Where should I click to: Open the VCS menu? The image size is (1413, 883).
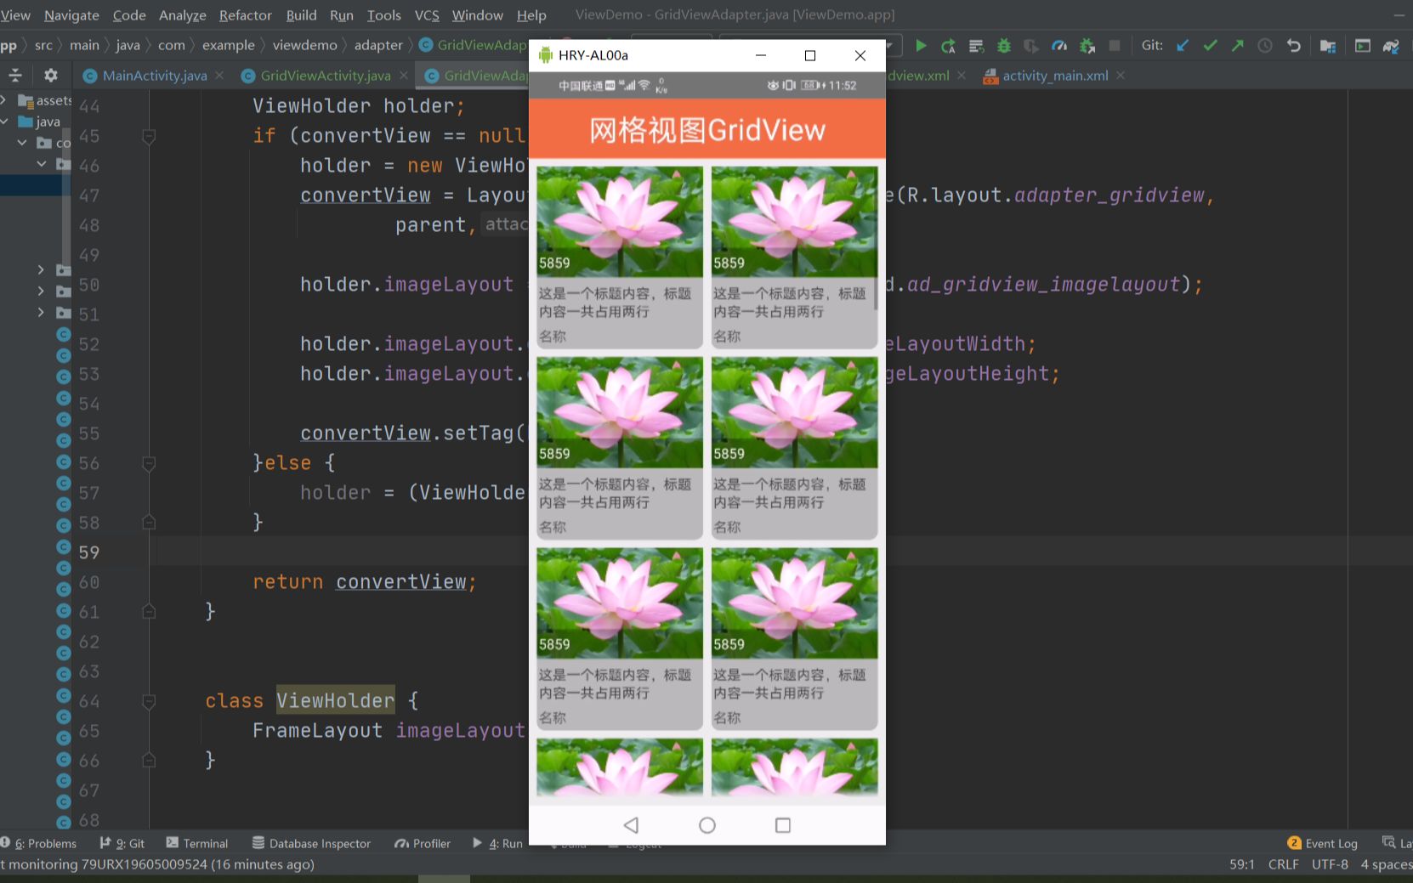pyautogui.click(x=427, y=15)
